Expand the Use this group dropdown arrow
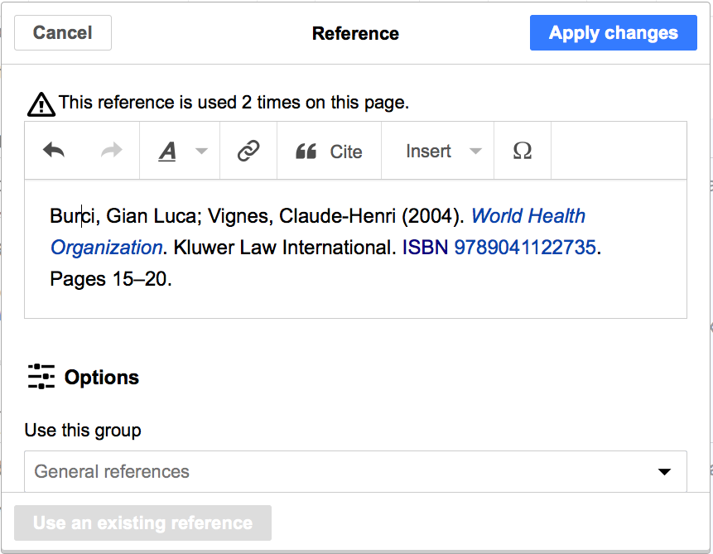The width and height of the screenshot is (713, 554). tap(663, 472)
